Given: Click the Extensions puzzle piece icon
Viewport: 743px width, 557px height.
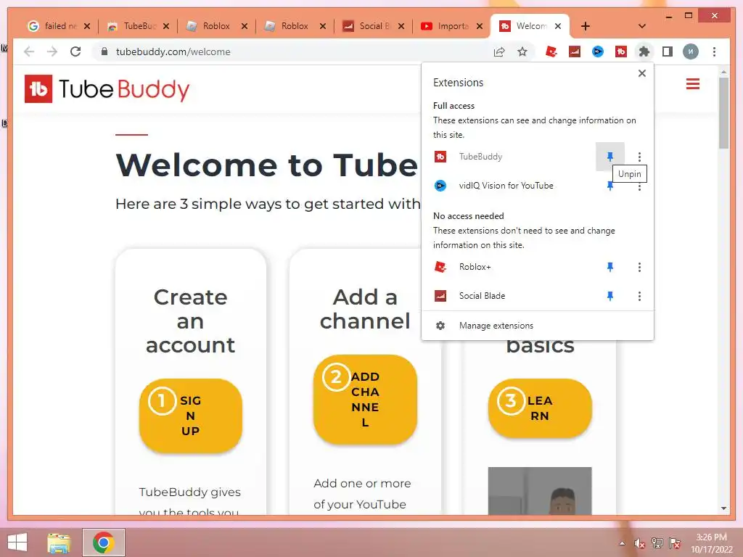Looking at the screenshot, I should tap(644, 51).
